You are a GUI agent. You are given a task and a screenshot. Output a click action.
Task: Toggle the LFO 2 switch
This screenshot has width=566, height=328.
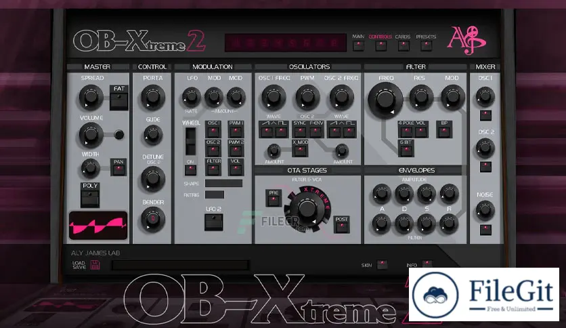tap(214, 222)
